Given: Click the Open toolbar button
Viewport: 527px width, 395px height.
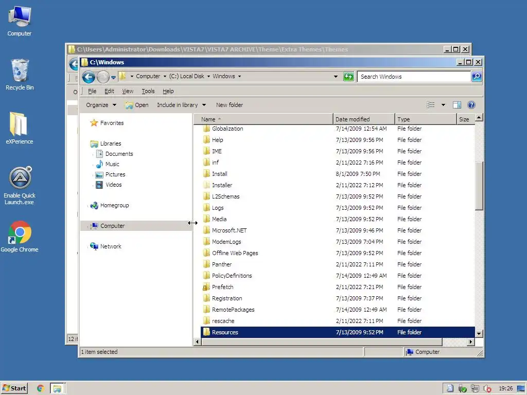Looking at the screenshot, I should point(137,105).
